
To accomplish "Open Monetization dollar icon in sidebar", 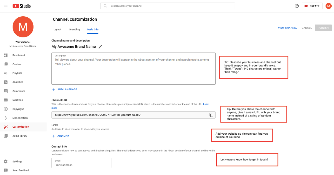I will pyautogui.click(x=6, y=118).
